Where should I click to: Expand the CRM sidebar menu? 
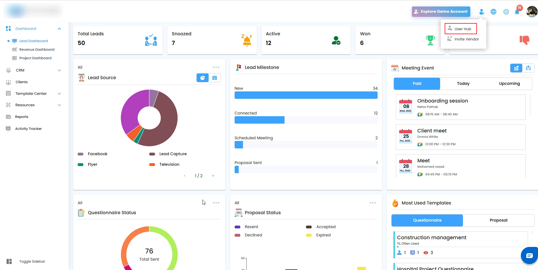coord(59,70)
